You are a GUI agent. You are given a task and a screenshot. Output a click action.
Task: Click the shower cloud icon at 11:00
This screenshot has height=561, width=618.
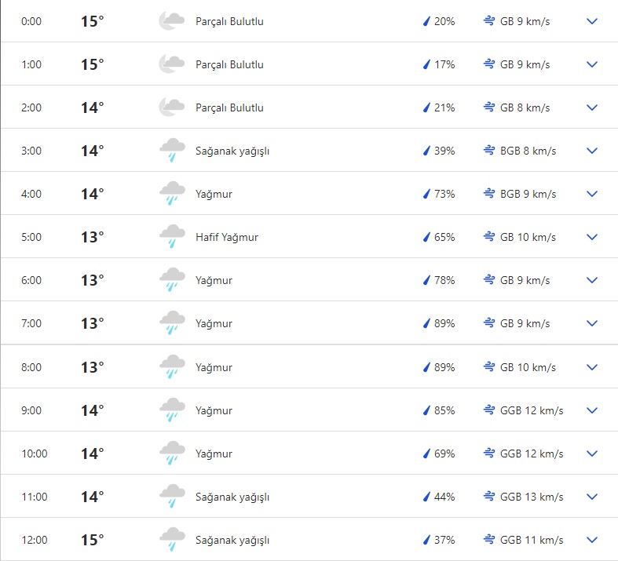tap(171, 496)
